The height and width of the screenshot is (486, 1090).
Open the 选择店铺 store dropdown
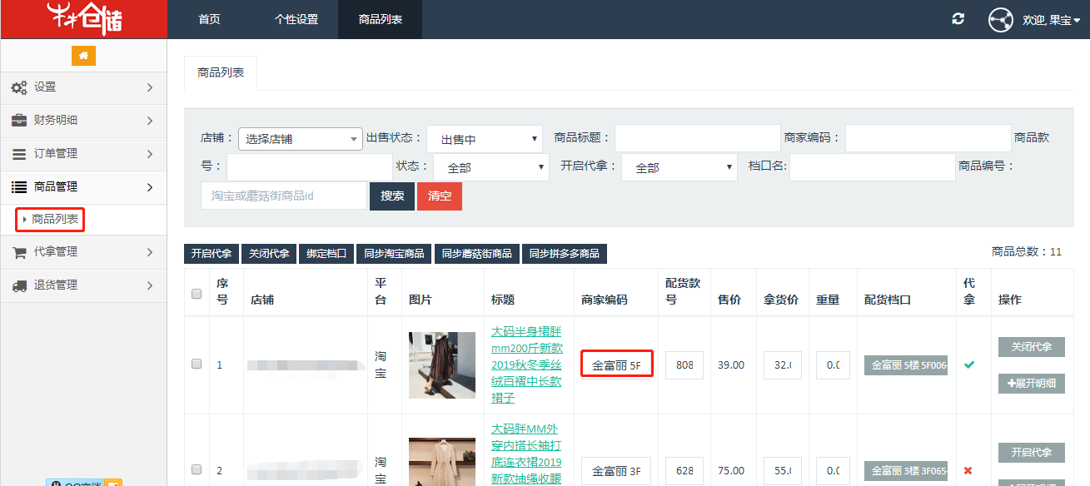300,139
